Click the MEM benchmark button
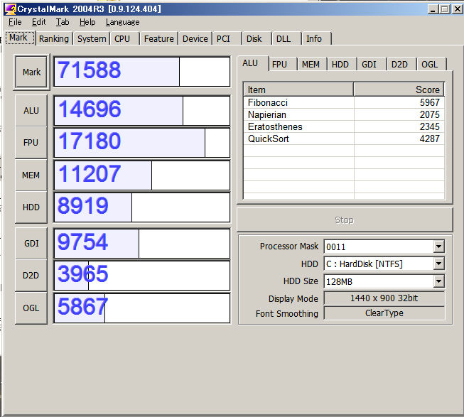The height and width of the screenshot is (417, 464). (x=31, y=175)
